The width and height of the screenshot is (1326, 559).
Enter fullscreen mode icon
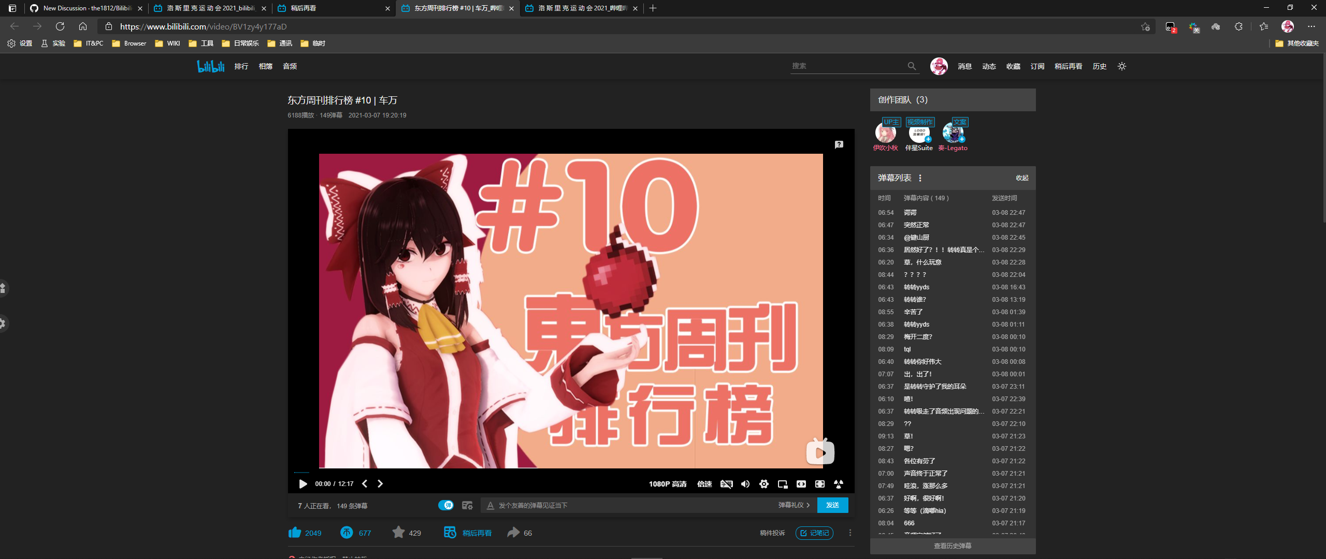(x=820, y=484)
